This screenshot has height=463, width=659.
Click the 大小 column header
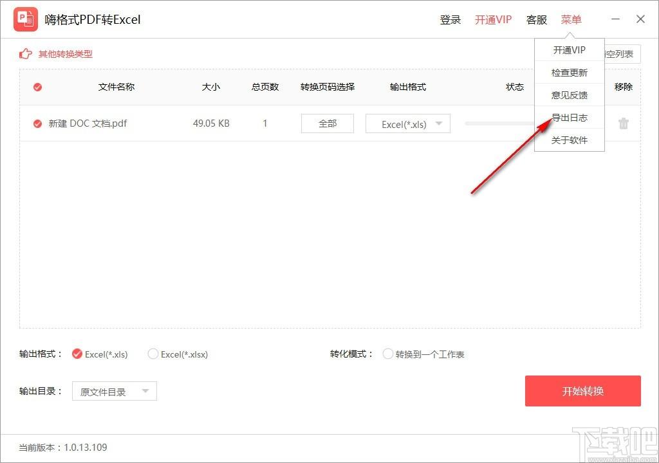click(x=210, y=87)
